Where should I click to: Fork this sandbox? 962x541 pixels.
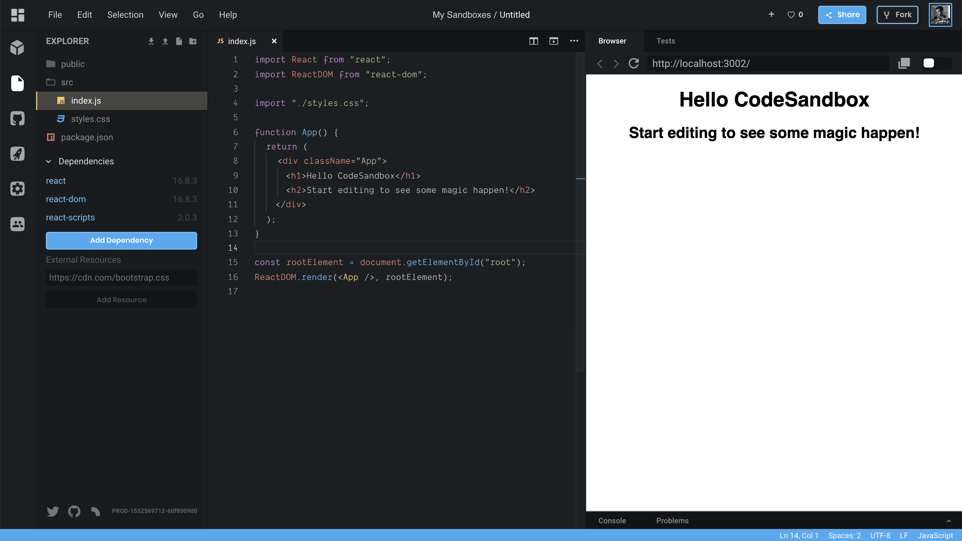click(897, 15)
